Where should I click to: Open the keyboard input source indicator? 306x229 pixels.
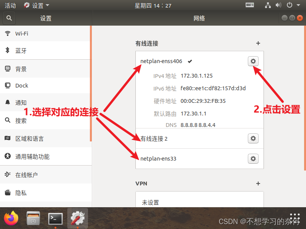point(250,5)
